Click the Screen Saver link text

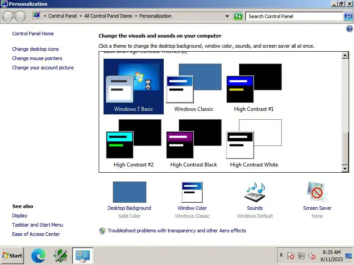(x=317, y=208)
